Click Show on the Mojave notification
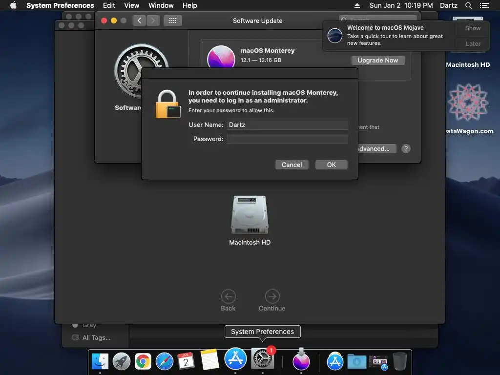The image size is (500, 375). [473, 28]
